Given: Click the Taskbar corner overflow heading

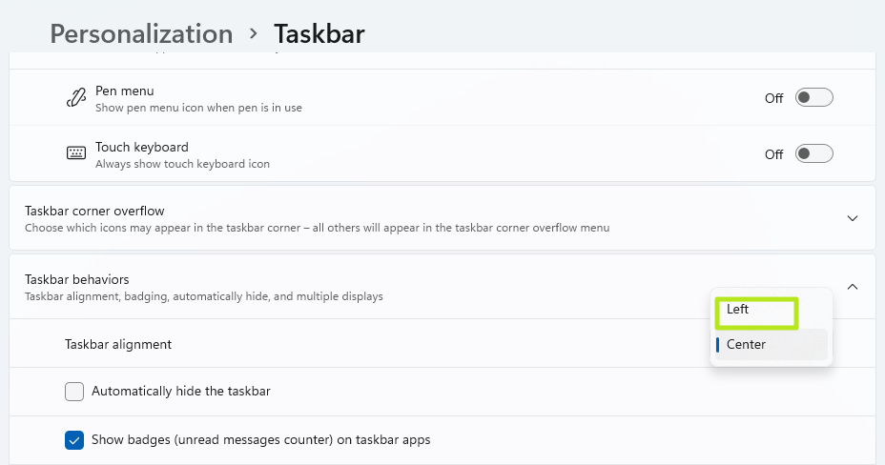Looking at the screenshot, I should click(94, 211).
